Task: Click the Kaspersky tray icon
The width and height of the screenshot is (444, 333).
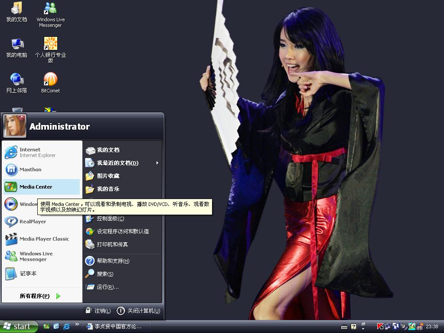Action: (380, 326)
